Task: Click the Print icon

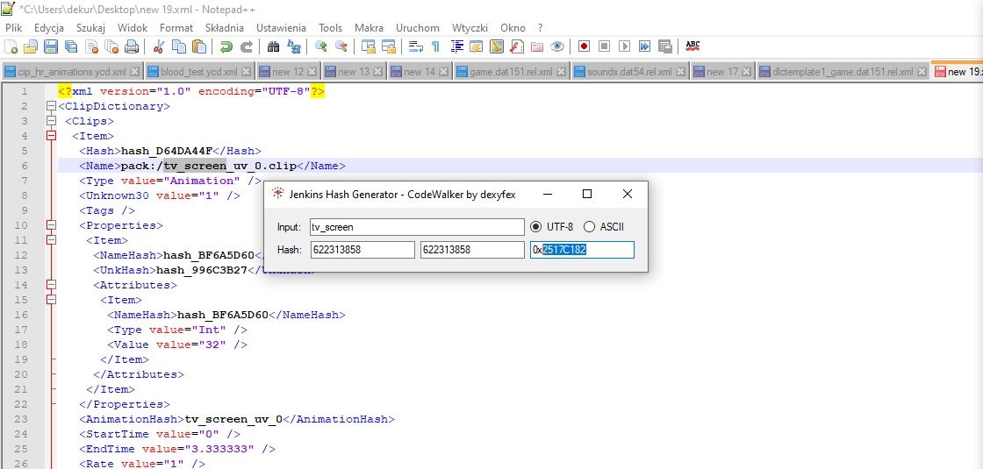Action: (132, 46)
